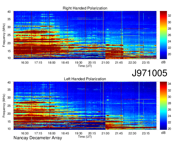Click the 18:45 tick on top time axis
This screenshot has height=141, width=174.
[65, 63]
